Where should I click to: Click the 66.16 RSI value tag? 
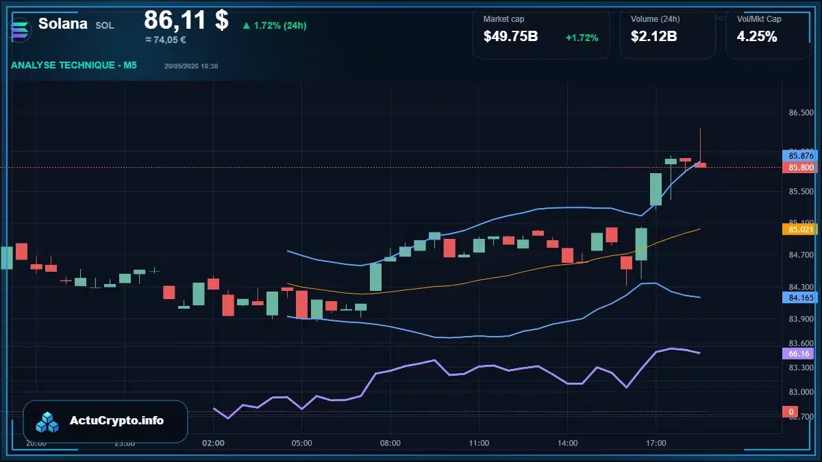[x=799, y=354]
